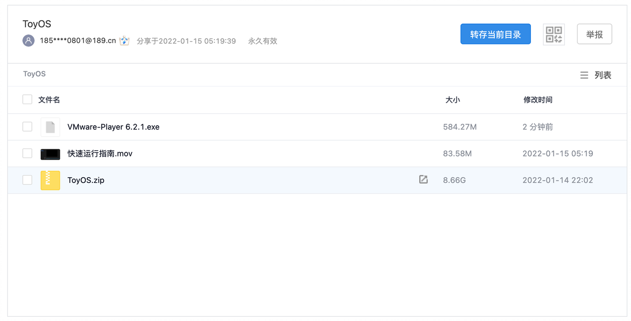Image resolution: width=631 pixels, height=321 pixels.
Task: Click the share icon on ToyOS.zip row
Action: pos(423,180)
